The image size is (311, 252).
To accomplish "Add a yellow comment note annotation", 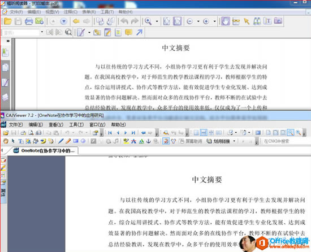I will (x=128, y=32).
